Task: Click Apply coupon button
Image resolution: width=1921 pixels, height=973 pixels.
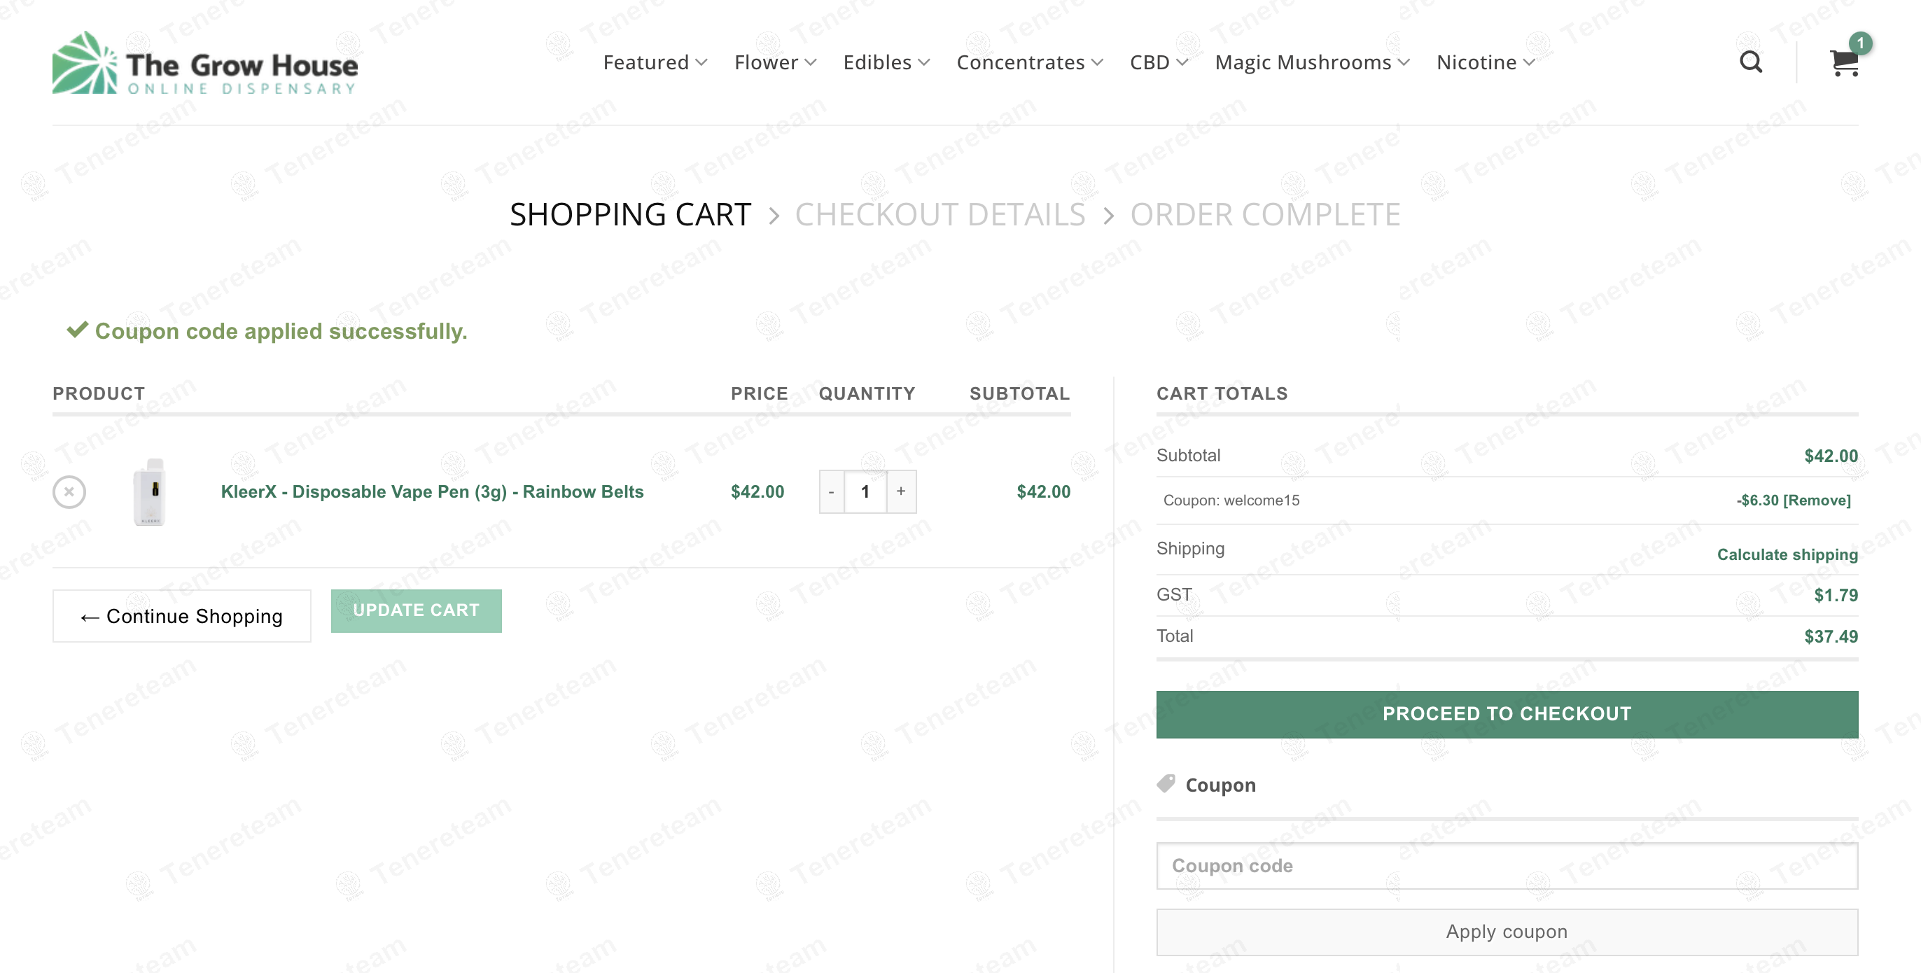Action: [1507, 931]
